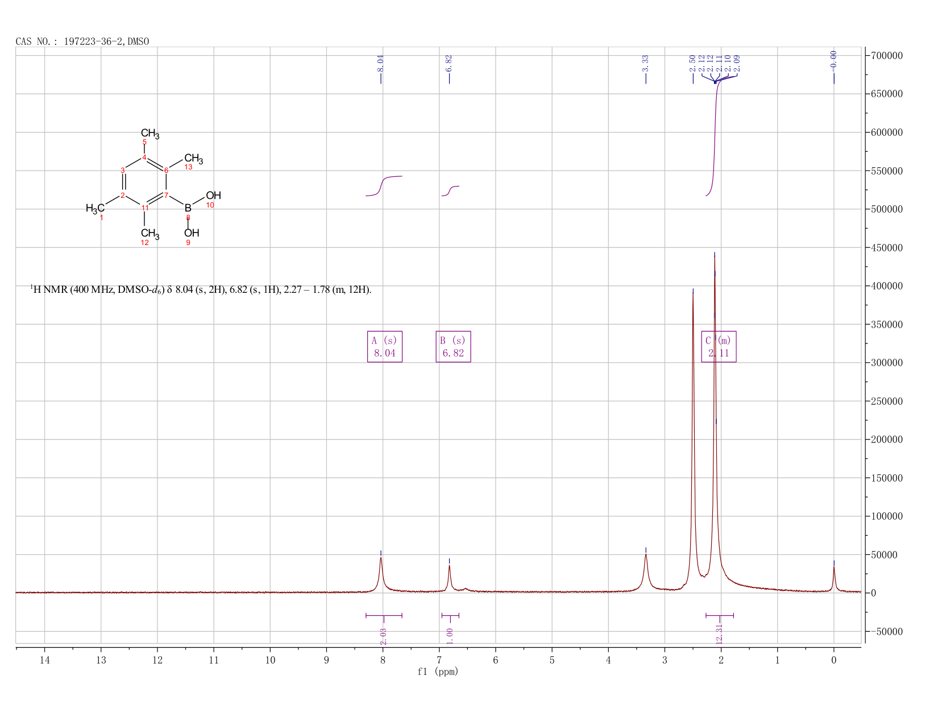
Task: Click ring atom number 3 in structure
Action: tap(123, 170)
